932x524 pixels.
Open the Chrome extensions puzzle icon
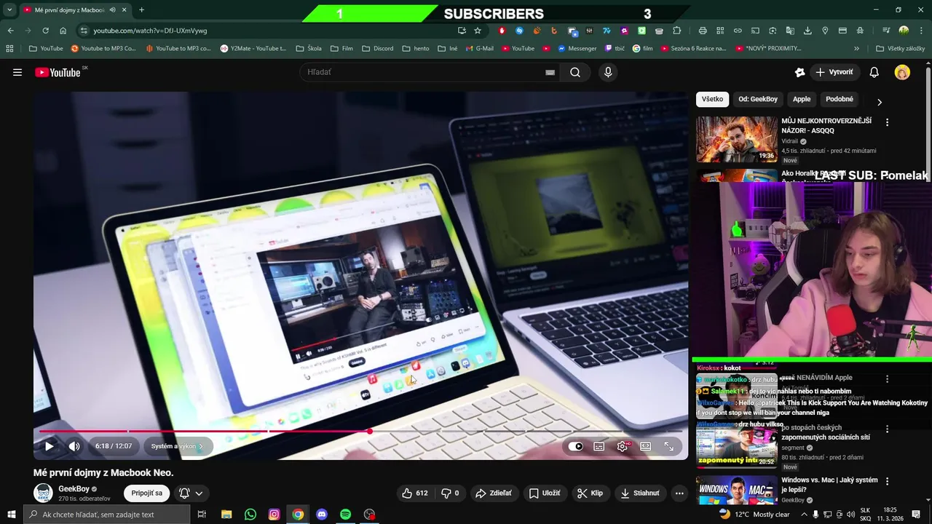[677, 31]
